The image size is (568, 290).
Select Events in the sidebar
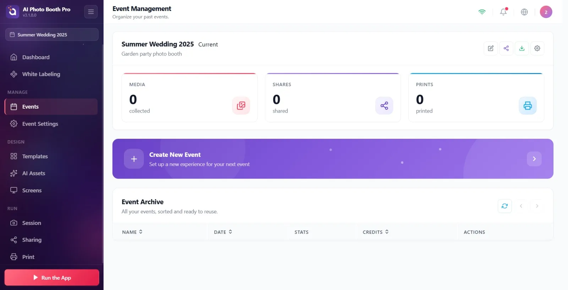[51, 107]
